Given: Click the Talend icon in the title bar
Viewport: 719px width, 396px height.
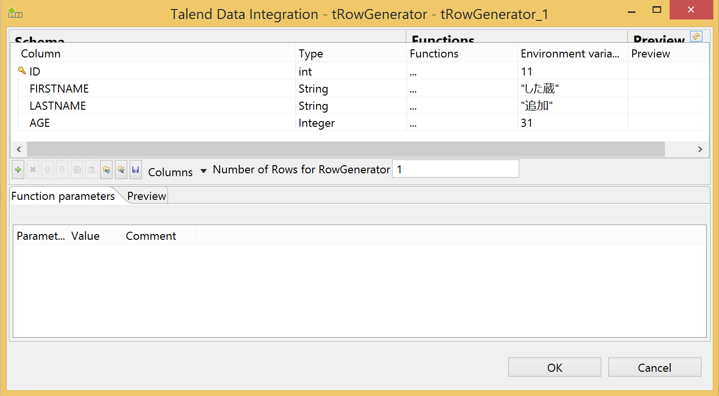Looking at the screenshot, I should [x=14, y=13].
